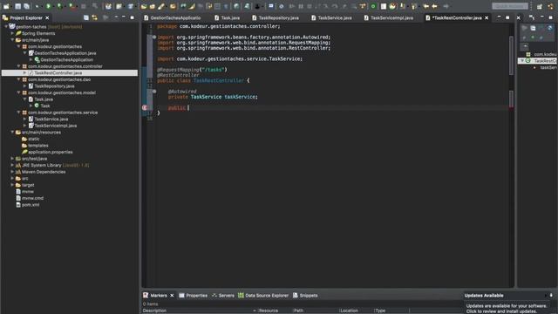The image size is (558, 314).
Task: Click the Forward navigation arrow in toolbar
Action: coord(446,6)
